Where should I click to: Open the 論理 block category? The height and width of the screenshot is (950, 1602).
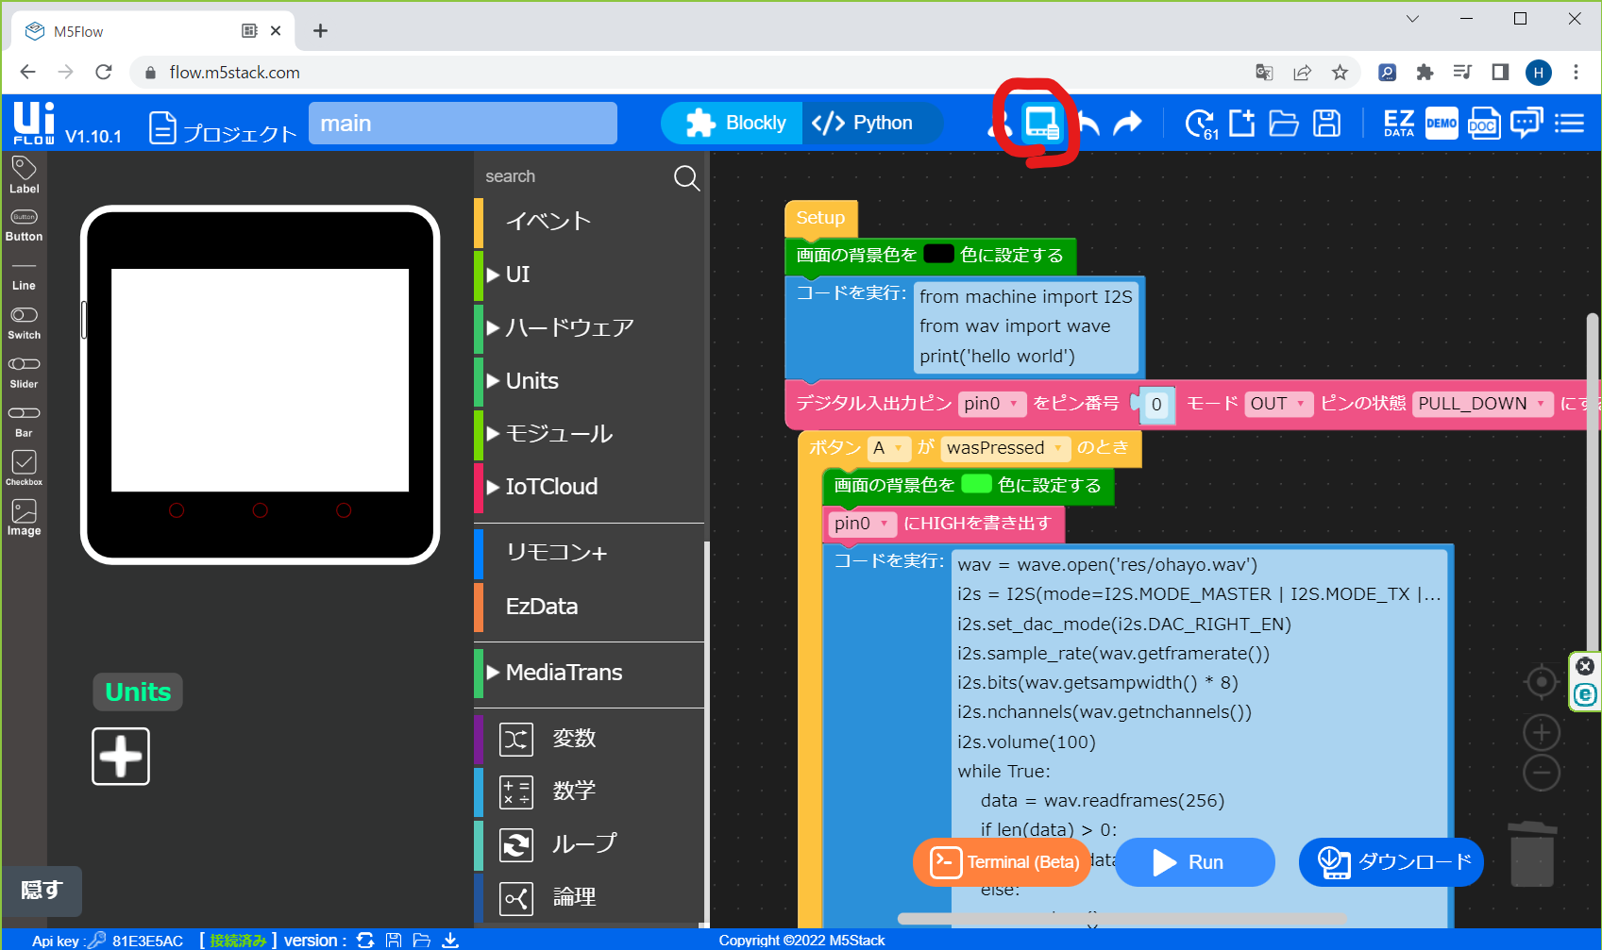590,897
